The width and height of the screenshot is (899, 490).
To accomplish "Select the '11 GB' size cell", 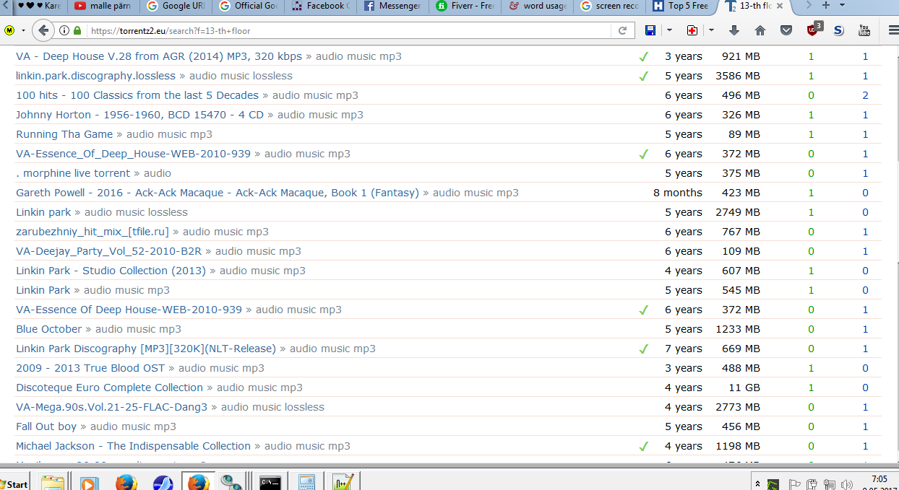I will coord(744,388).
